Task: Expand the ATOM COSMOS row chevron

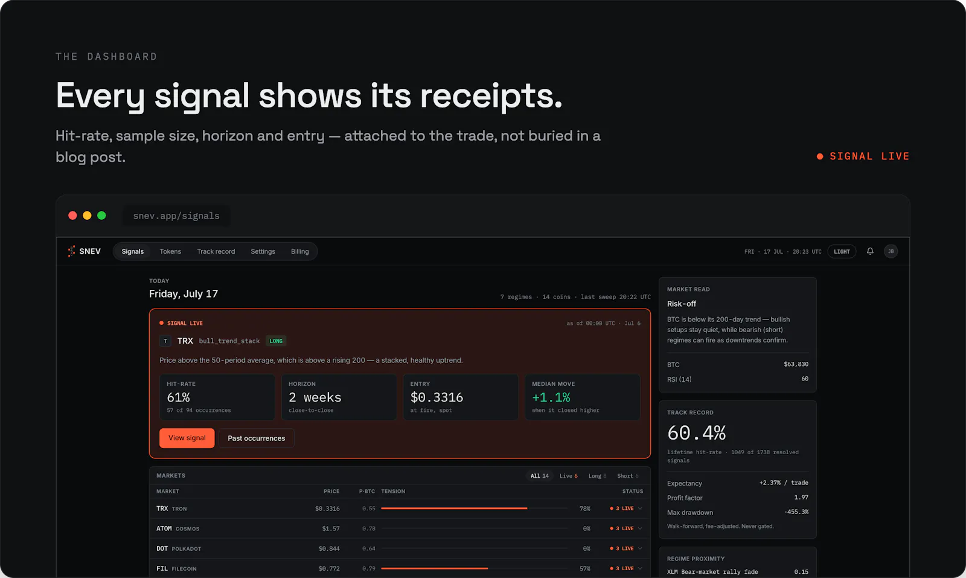Action: pos(640,528)
